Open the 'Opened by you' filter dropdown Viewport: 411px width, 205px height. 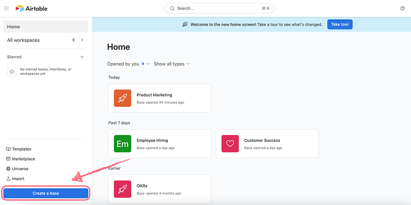point(128,64)
